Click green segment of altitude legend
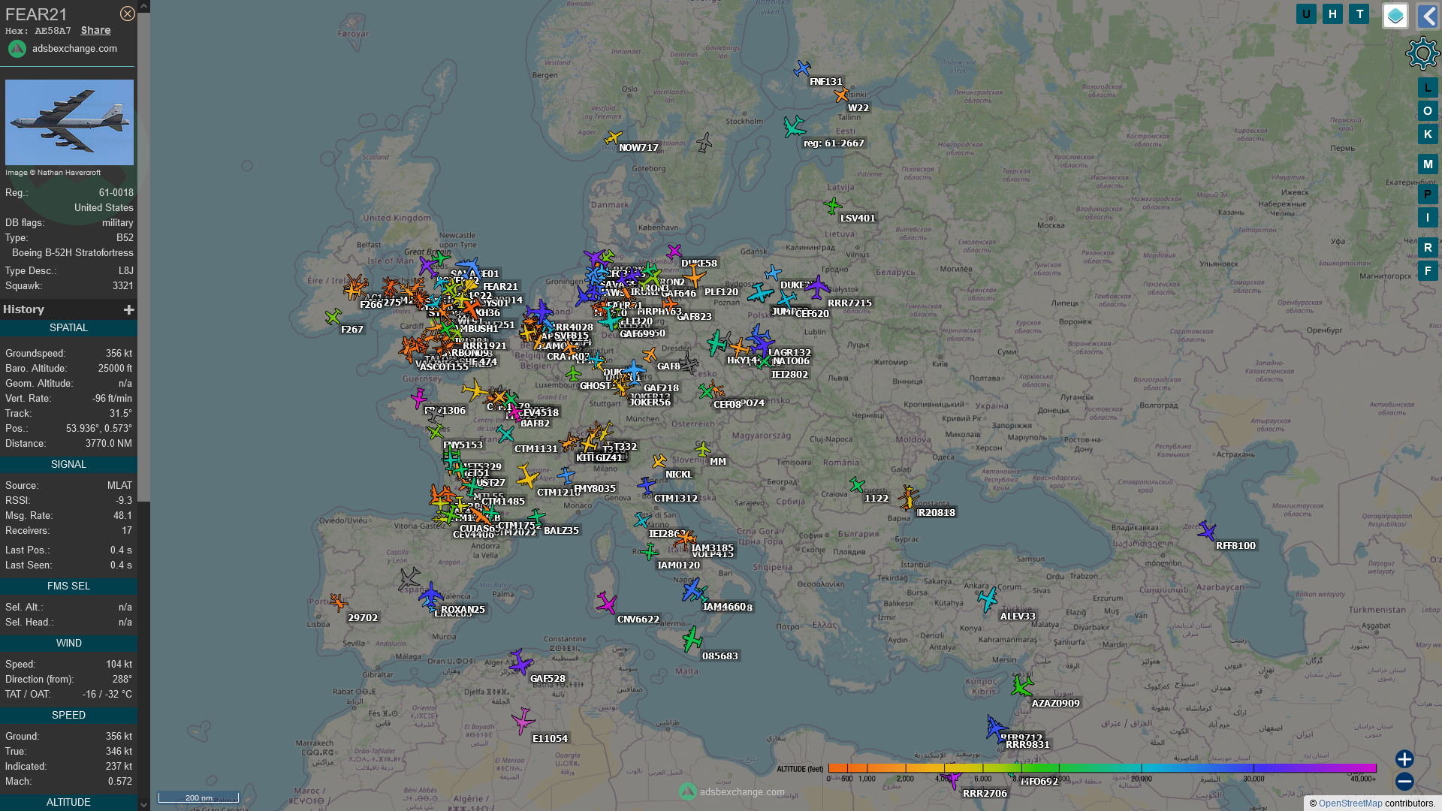The image size is (1442, 811). tap(1040, 768)
